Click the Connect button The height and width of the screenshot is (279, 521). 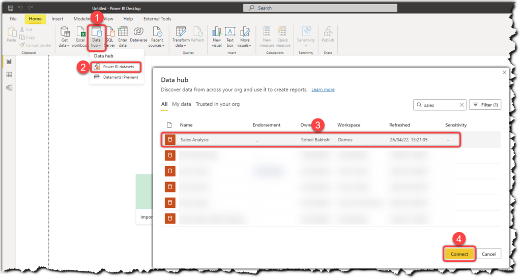459,254
